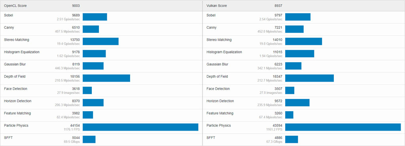The width and height of the screenshot is (405, 146).
Task: Click the Vulkan Score header
Action: (x=217, y=6)
